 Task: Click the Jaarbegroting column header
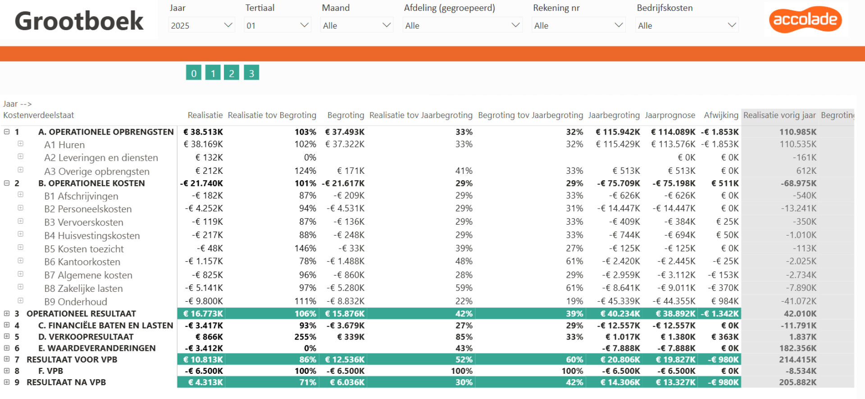[x=614, y=115]
